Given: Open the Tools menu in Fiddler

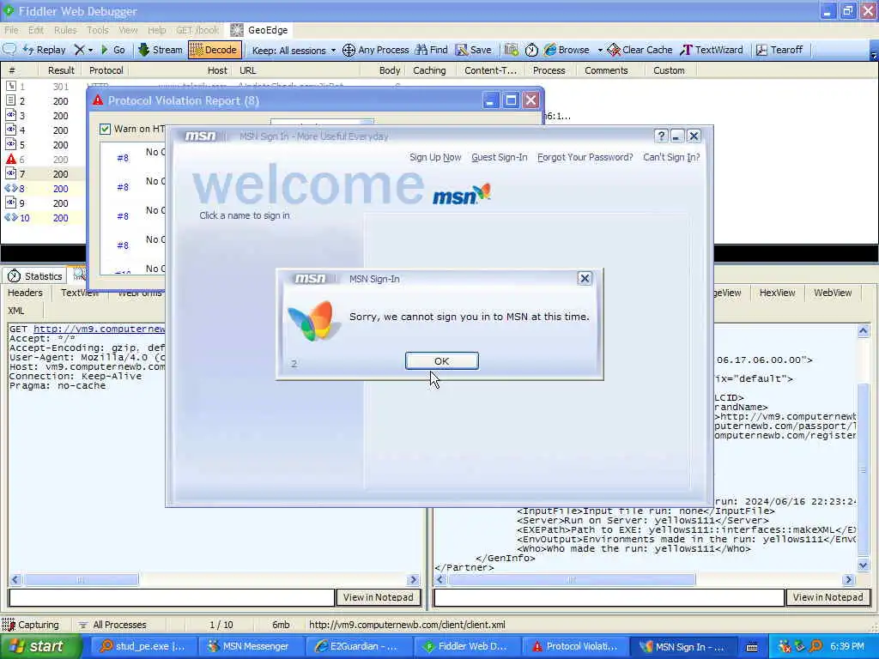Looking at the screenshot, I should [98, 30].
